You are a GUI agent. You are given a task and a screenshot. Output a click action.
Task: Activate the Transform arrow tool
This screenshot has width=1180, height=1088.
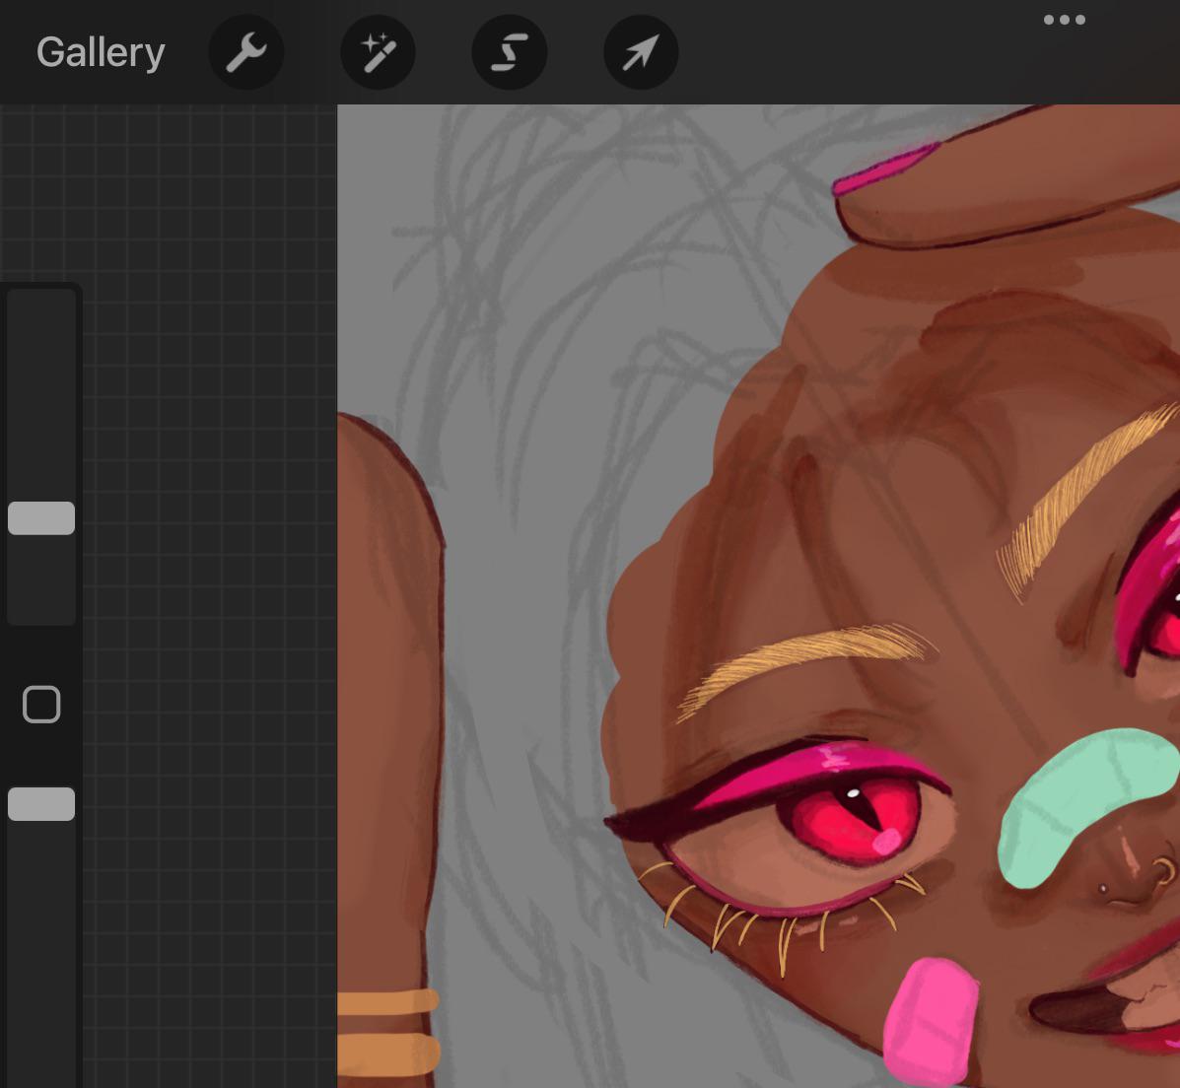click(x=641, y=52)
